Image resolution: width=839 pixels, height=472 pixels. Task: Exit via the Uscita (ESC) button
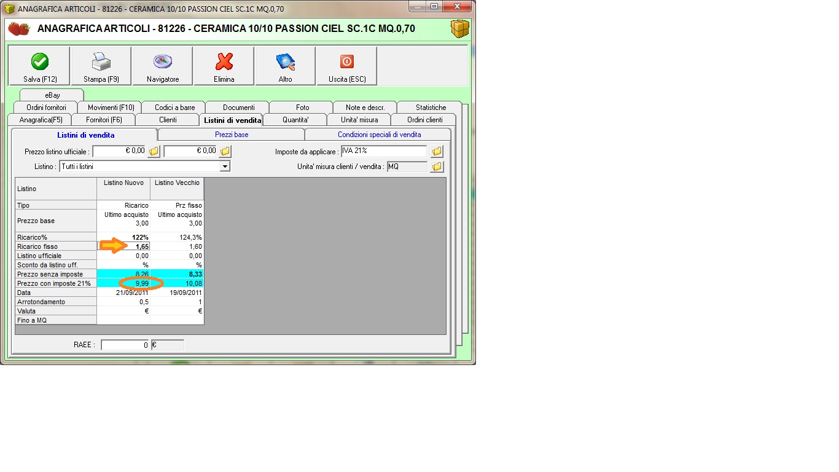click(x=347, y=66)
